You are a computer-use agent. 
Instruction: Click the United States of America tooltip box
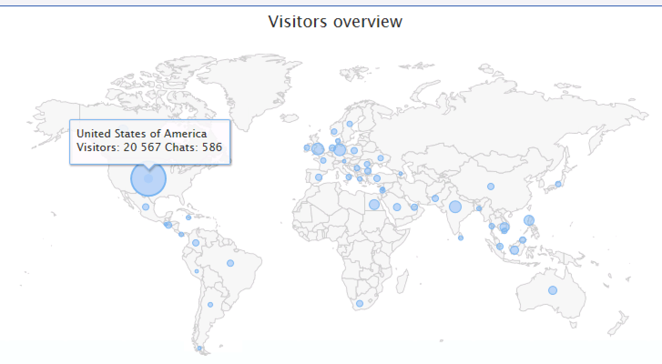pos(149,141)
